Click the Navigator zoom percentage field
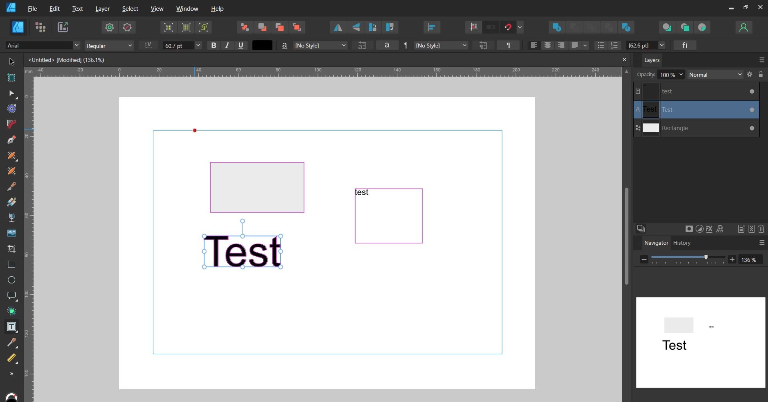The height and width of the screenshot is (402, 768). pos(750,259)
